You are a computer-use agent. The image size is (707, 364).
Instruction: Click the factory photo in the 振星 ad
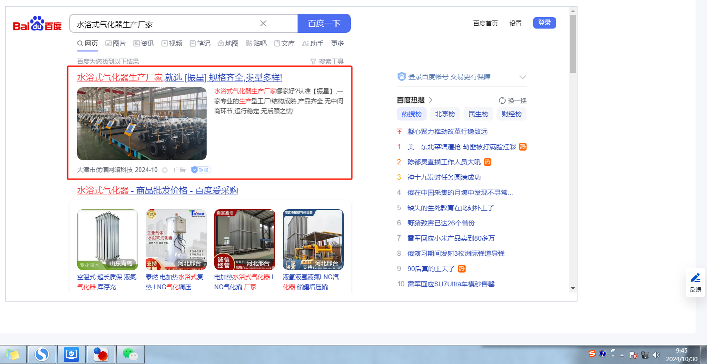pos(142,123)
